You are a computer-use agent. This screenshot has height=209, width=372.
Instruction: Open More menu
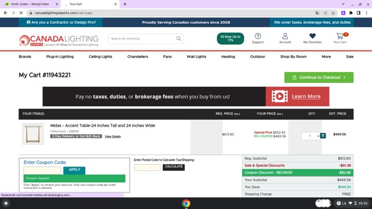click(326, 57)
